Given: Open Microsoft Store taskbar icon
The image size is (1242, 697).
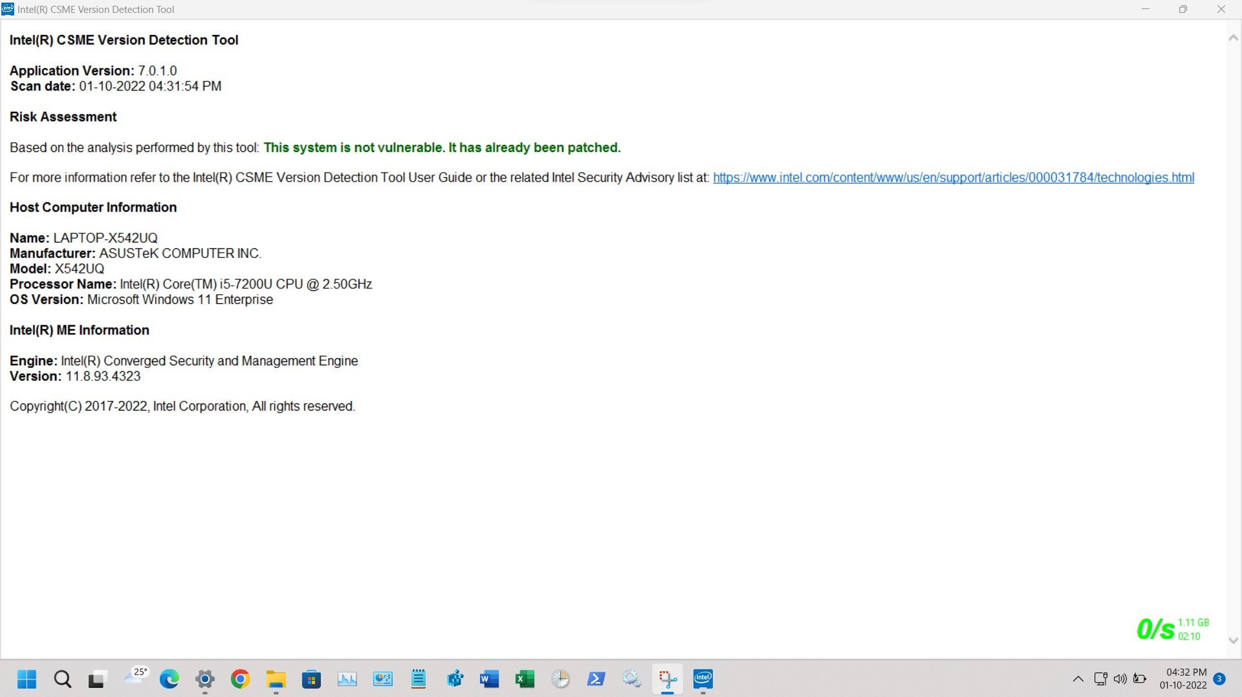Looking at the screenshot, I should click(312, 680).
